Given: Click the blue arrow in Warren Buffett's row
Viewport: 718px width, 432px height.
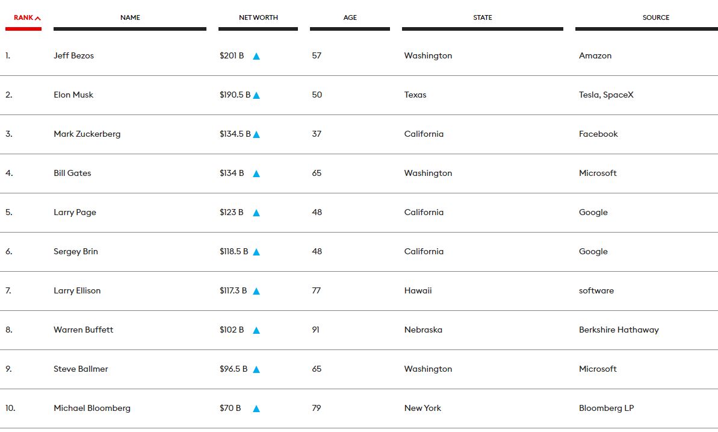Looking at the screenshot, I should pyautogui.click(x=256, y=330).
